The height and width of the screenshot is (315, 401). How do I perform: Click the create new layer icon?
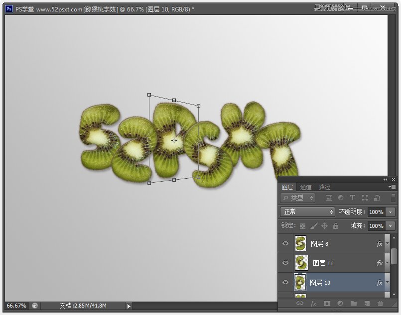point(367,303)
